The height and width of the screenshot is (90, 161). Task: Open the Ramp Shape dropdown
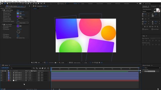pyautogui.click(x=22, y=18)
